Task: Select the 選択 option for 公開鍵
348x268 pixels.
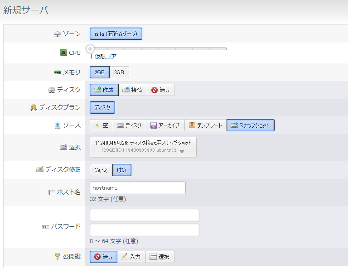Action: (x=160, y=257)
